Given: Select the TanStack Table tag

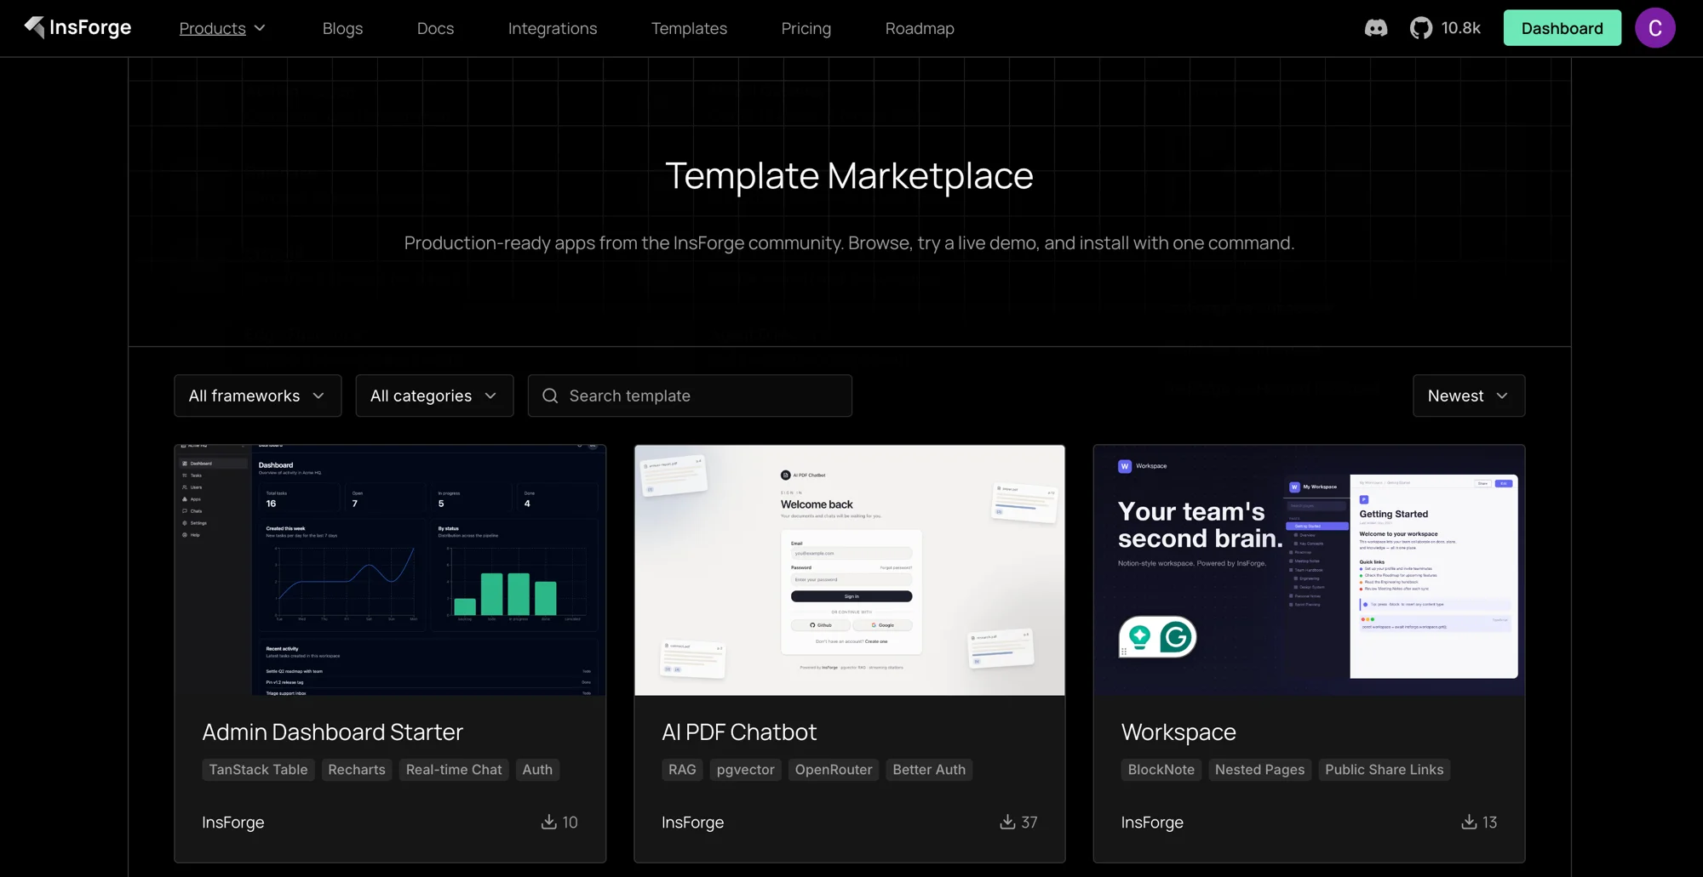Looking at the screenshot, I should pos(258,770).
